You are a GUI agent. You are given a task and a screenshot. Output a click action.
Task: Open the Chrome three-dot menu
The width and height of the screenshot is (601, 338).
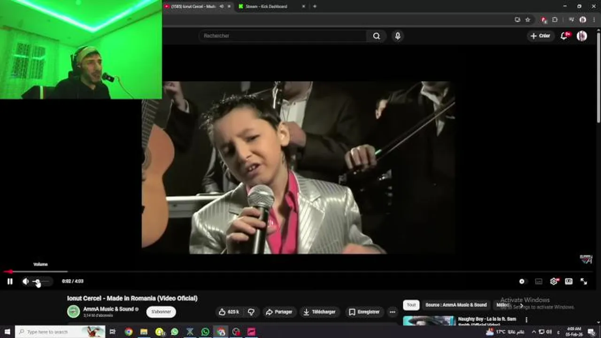(593, 20)
